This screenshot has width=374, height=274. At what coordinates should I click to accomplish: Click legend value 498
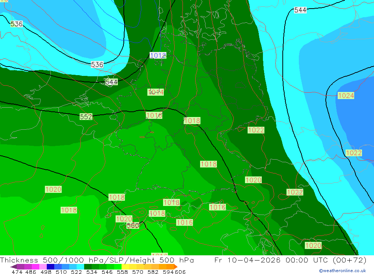coord(46,272)
